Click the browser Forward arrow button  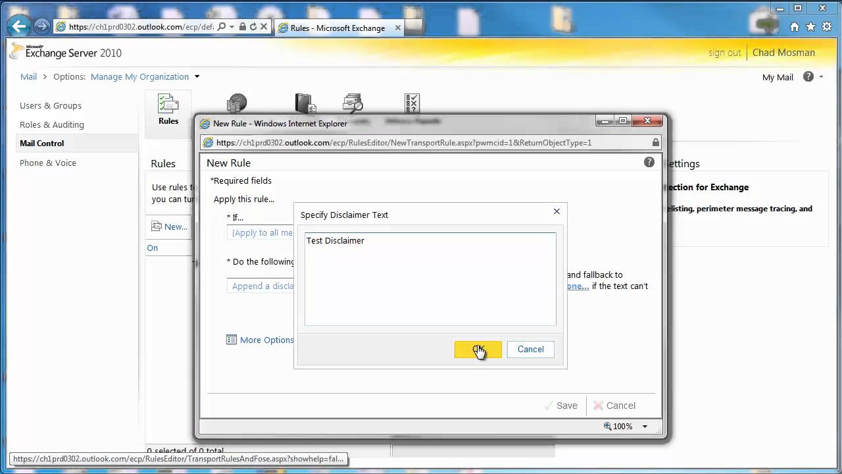click(x=41, y=26)
